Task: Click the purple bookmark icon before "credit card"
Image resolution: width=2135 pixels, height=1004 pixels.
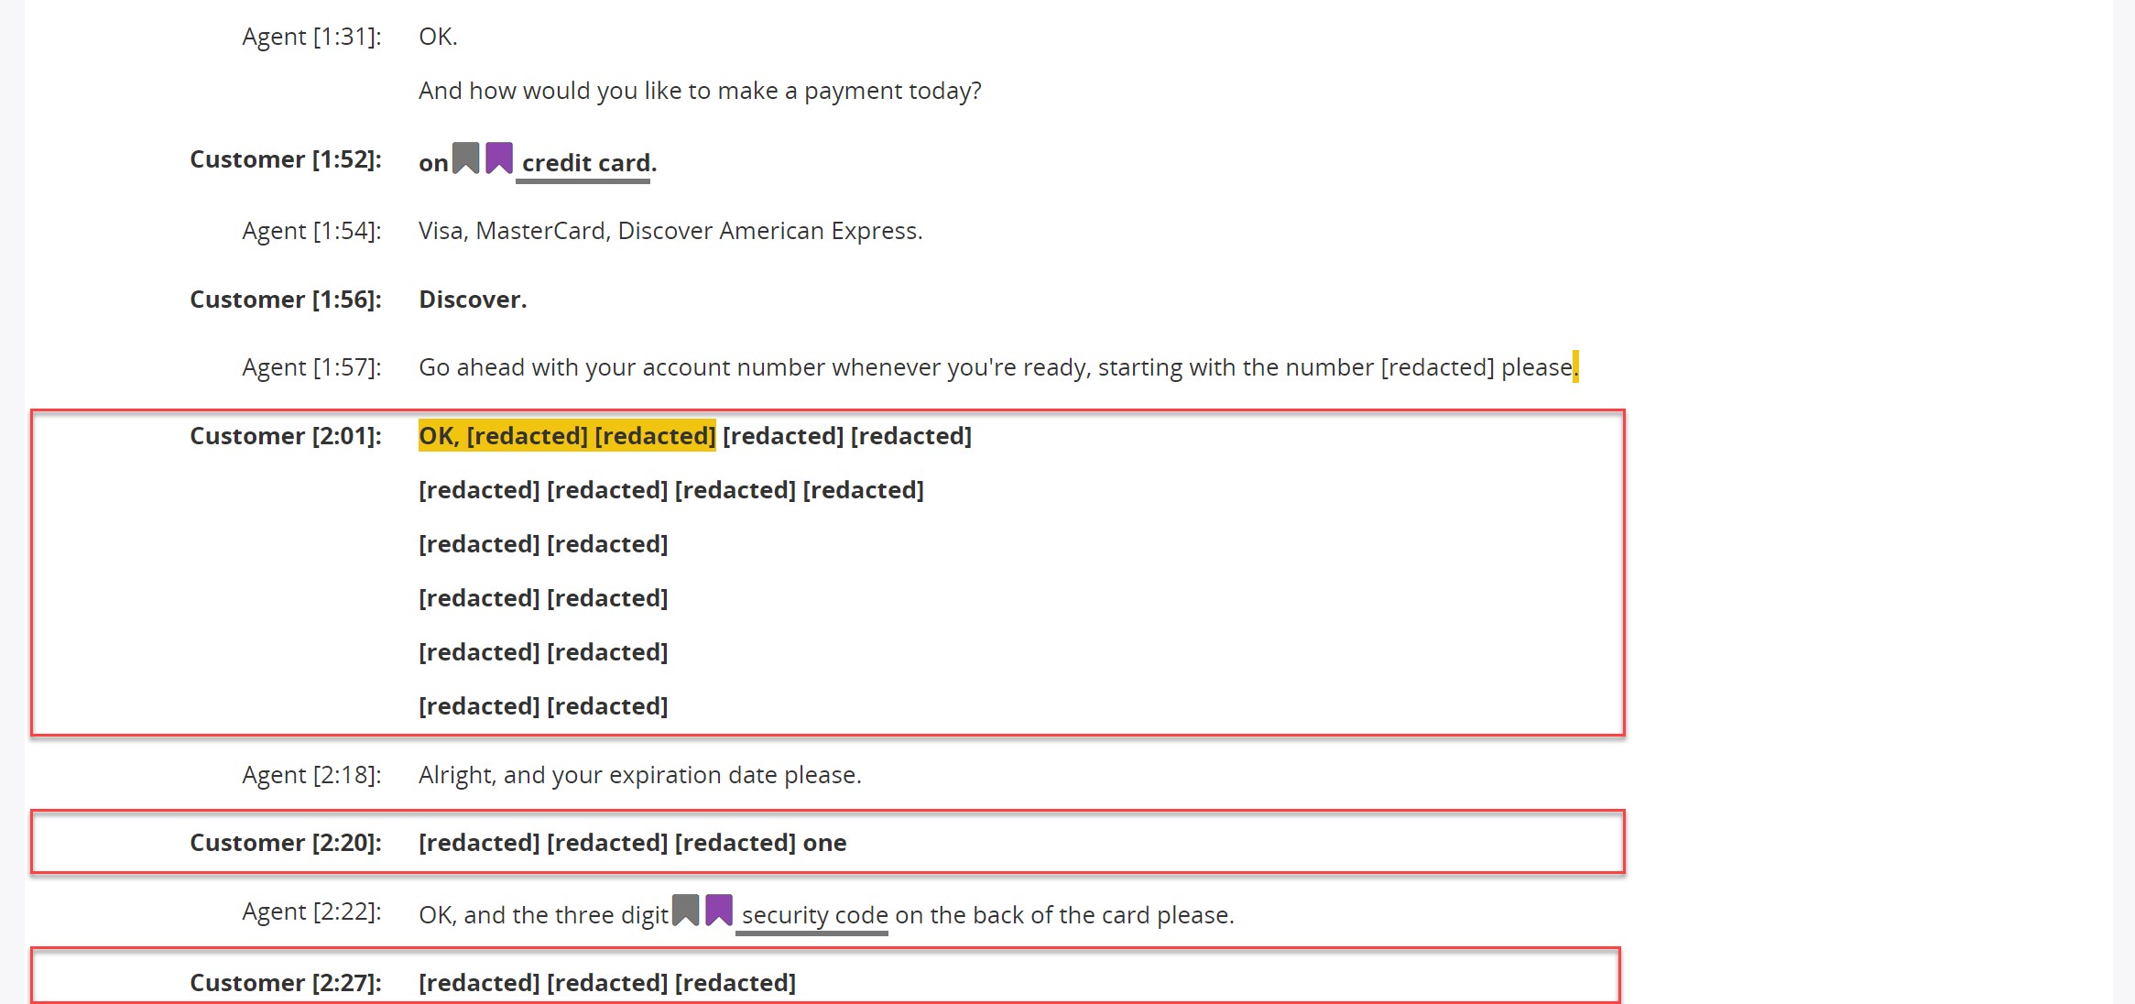Action: click(499, 158)
